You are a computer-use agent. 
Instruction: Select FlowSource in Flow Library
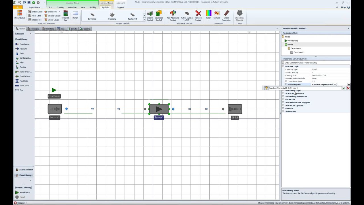point(23,44)
